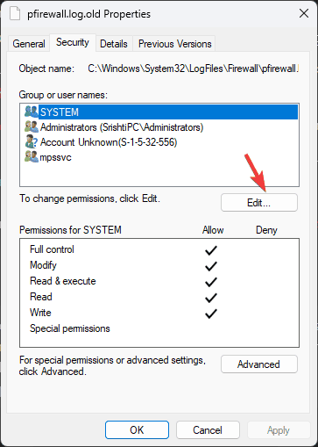Click the file icon in title bar
The width and height of the screenshot is (318, 447).
[x=15, y=13]
